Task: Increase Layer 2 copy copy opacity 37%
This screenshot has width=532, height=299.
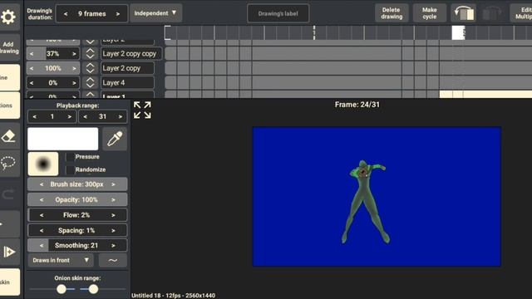Action: 74,53
